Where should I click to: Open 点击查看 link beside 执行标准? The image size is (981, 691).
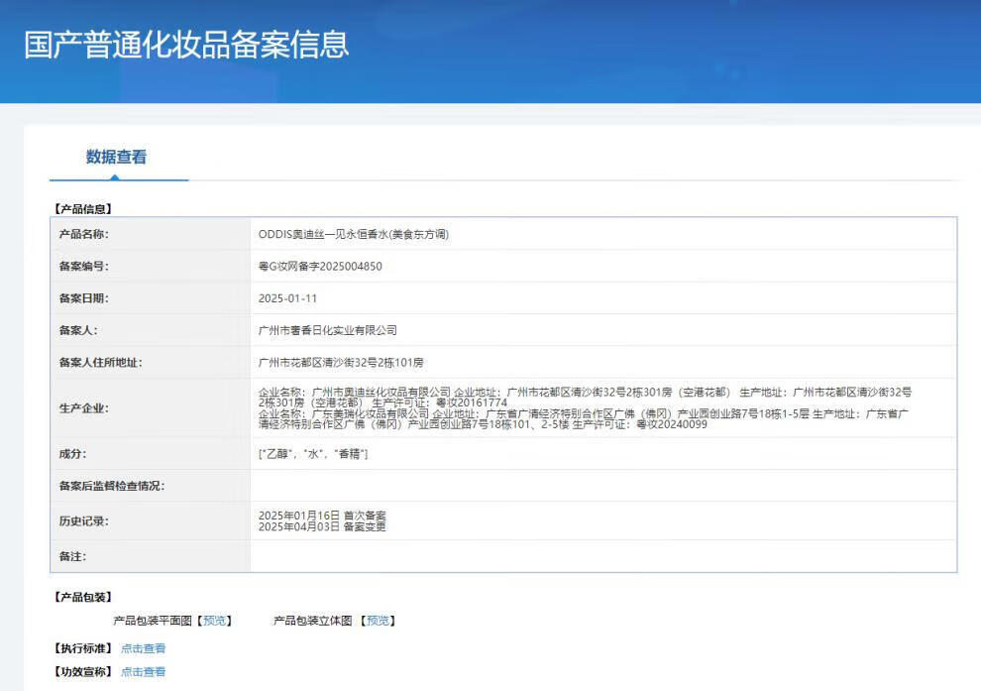pos(143,648)
